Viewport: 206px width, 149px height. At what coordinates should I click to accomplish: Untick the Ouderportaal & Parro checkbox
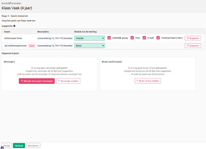point(158,38)
